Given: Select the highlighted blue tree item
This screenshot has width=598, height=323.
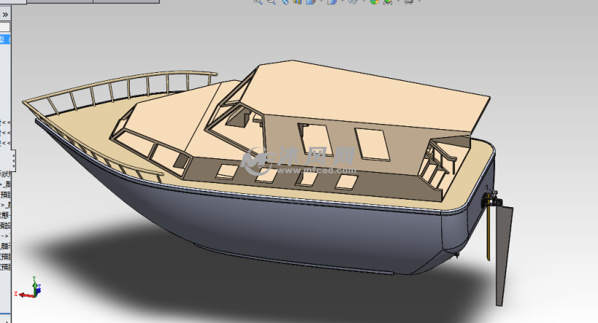Looking at the screenshot, I should [x=4, y=39].
